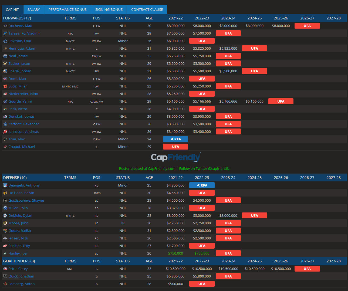Click the team logo next to Eriksson, Loui
348x291 pixels.
coord(5,41)
